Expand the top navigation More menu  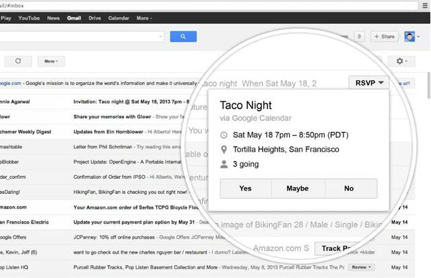pos(144,18)
